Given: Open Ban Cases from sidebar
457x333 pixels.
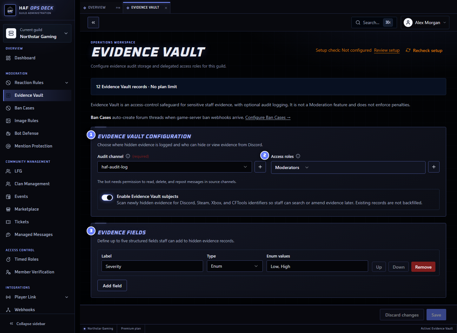Looking at the screenshot, I should coord(37,108).
